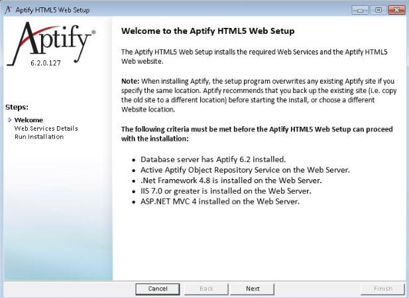Maximize the setup window
409x298 pixels.
coord(379,10)
